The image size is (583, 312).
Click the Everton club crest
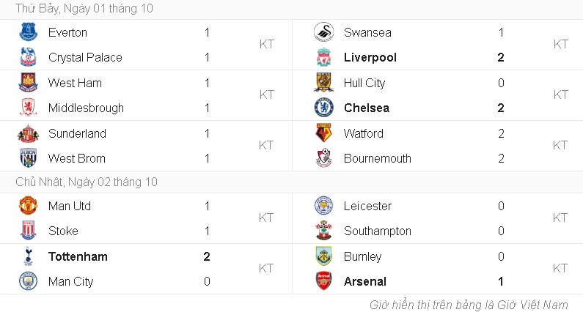coord(28,32)
